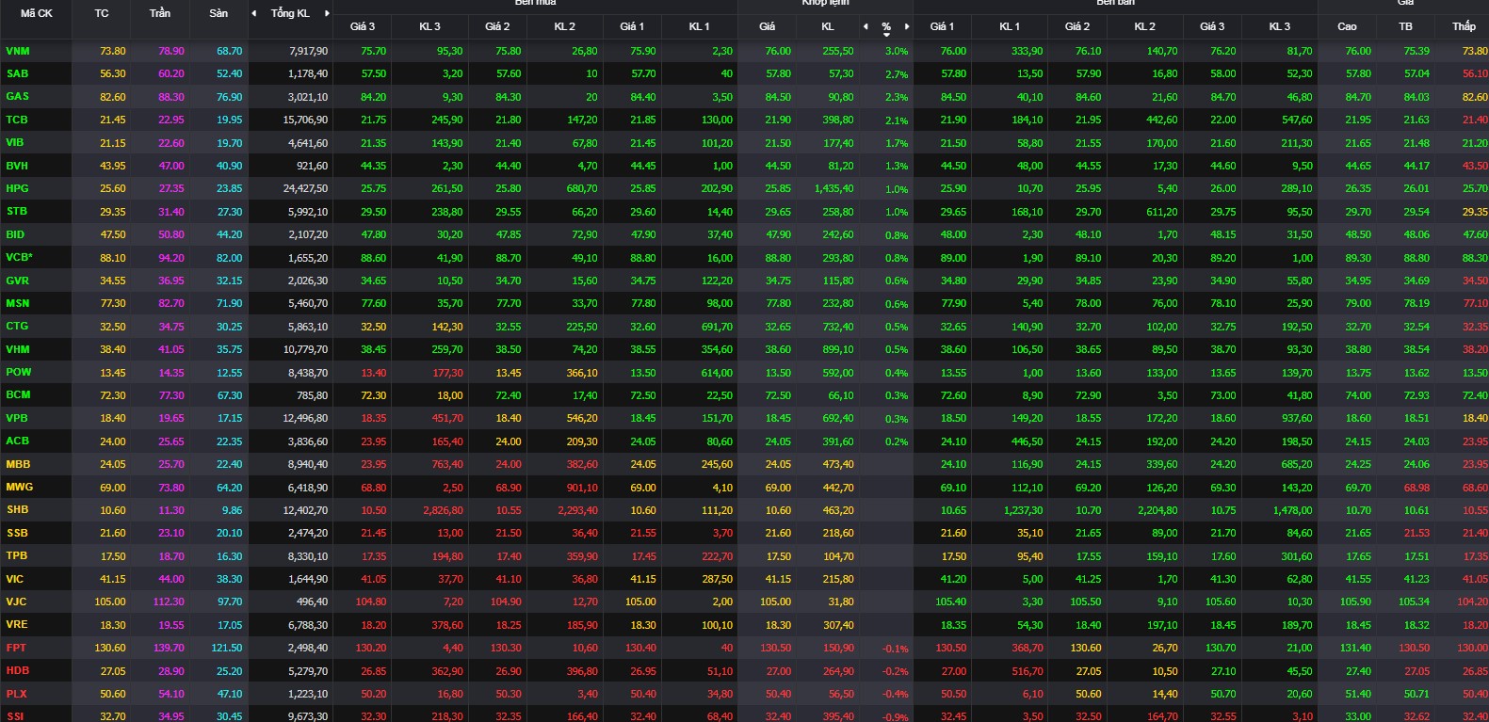Viewport: 1489px width, 722px height.
Task: Sort by the % column header
Action: click(x=886, y=26)
